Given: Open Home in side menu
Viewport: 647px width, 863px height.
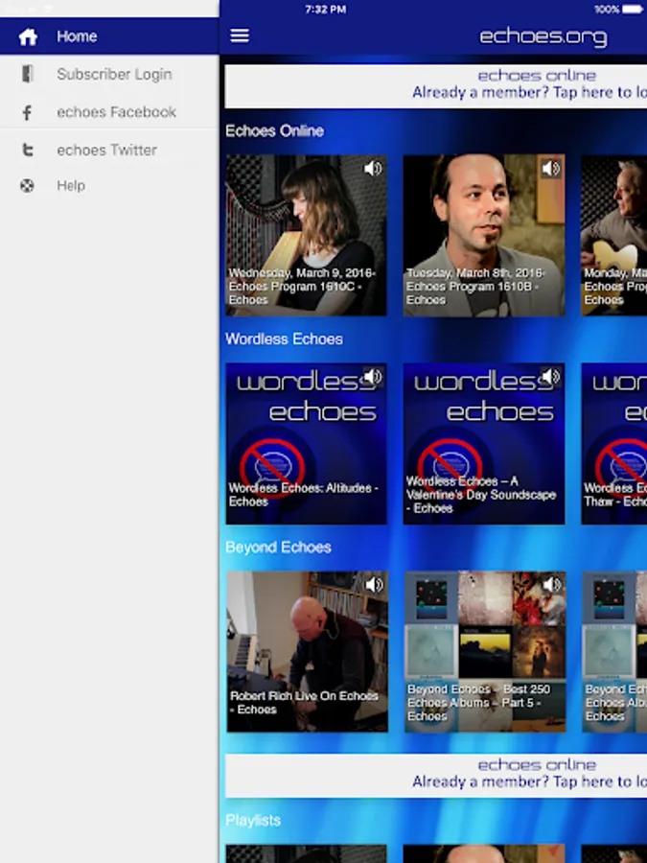Looking at the screenshot, I should pos(109,36).
